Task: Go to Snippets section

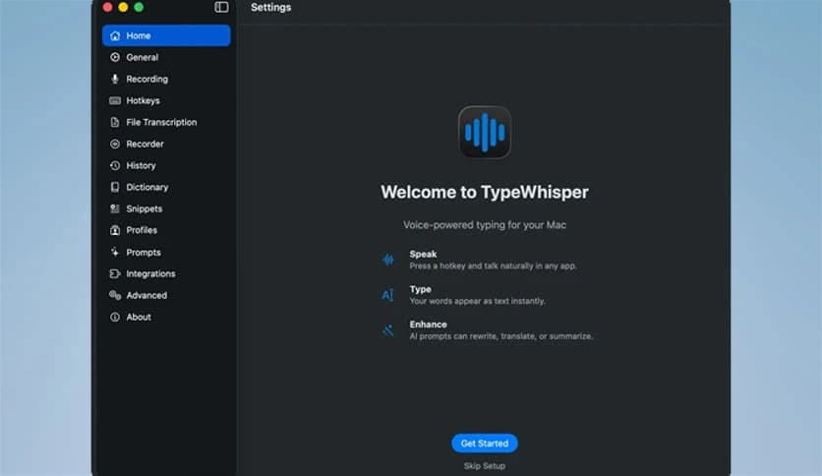Action: (166, 208)
